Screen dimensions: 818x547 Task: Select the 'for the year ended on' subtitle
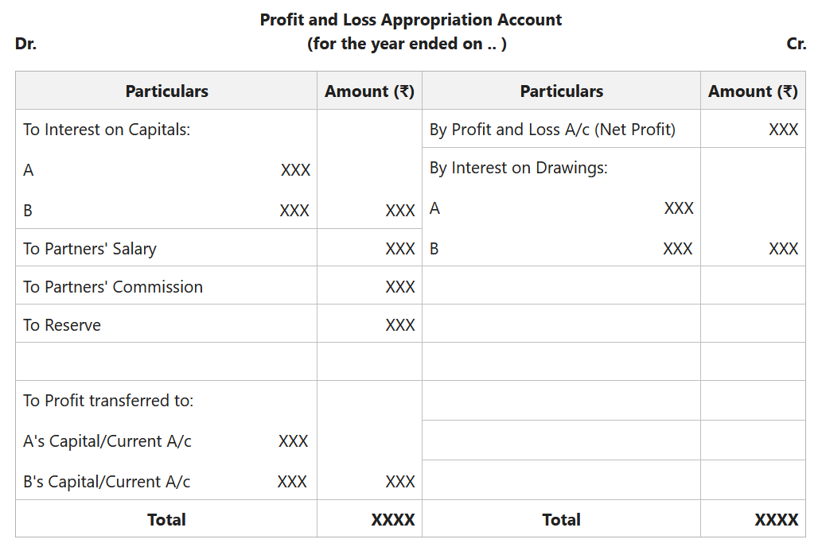point(407,44)
